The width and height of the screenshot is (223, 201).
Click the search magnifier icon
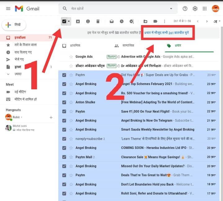(x=65, y=9)
